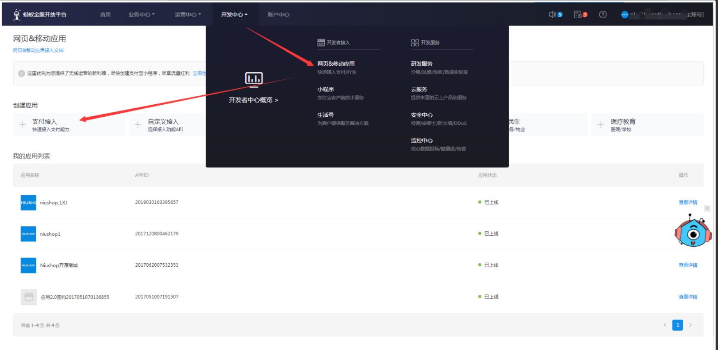Click the Ant Financial open platform logo

[40, 14]
